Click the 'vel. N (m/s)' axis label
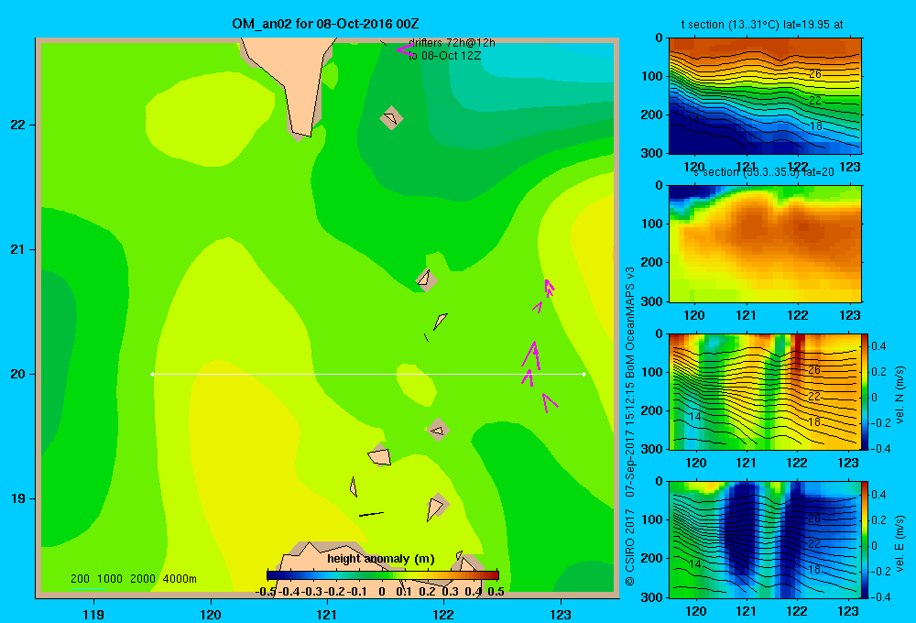Screen dimensions: 916x623 [900, 395]
